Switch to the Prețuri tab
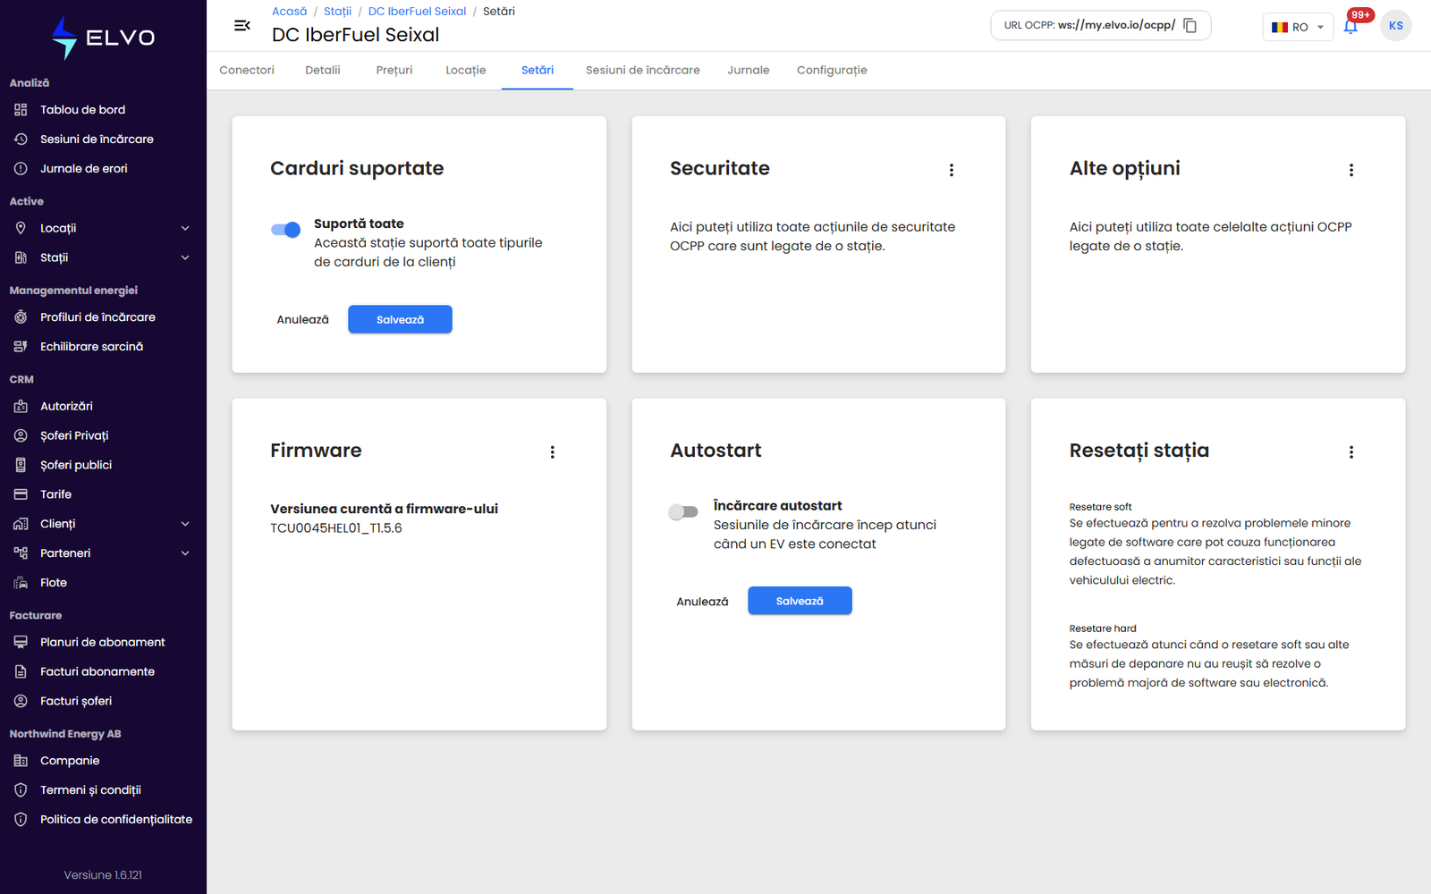 [x=394, y=71]
